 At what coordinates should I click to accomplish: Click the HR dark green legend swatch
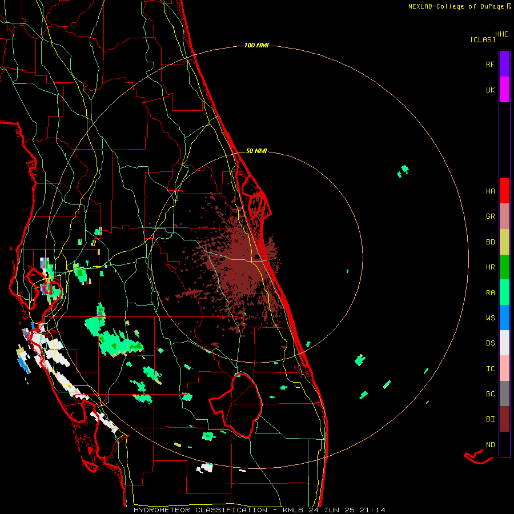click(504, 267)
